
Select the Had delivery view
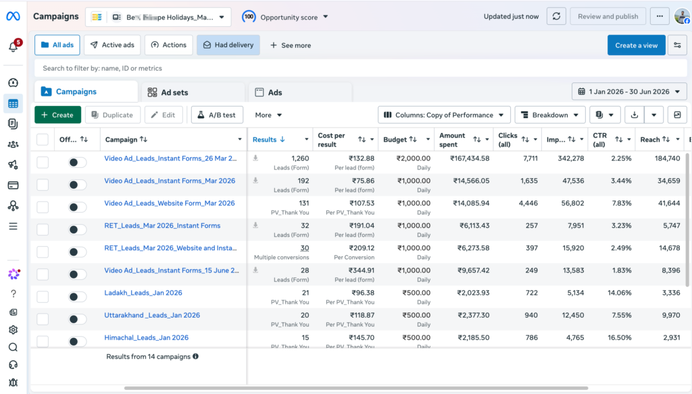pos(228,45)
